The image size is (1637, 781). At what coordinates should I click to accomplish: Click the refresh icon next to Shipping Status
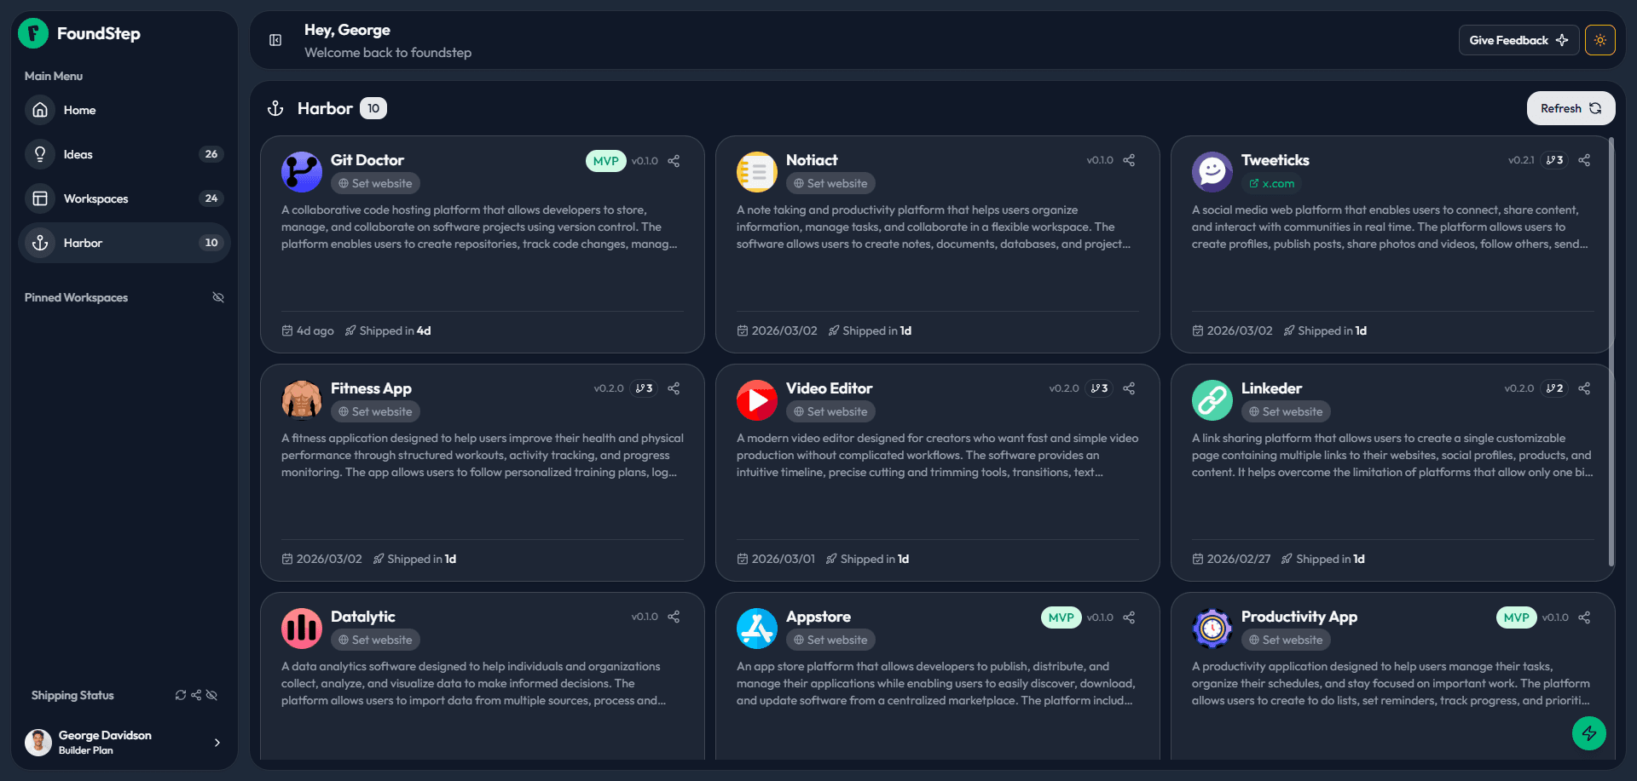(x=180, y=695)
